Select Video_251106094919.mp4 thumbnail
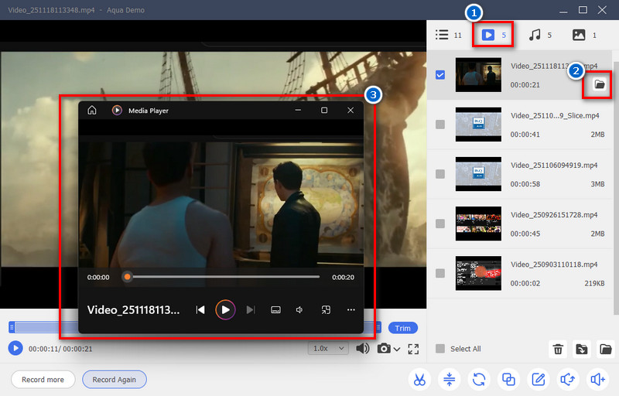Viewport: 619px width, 396px height. [x=478, y=174]
